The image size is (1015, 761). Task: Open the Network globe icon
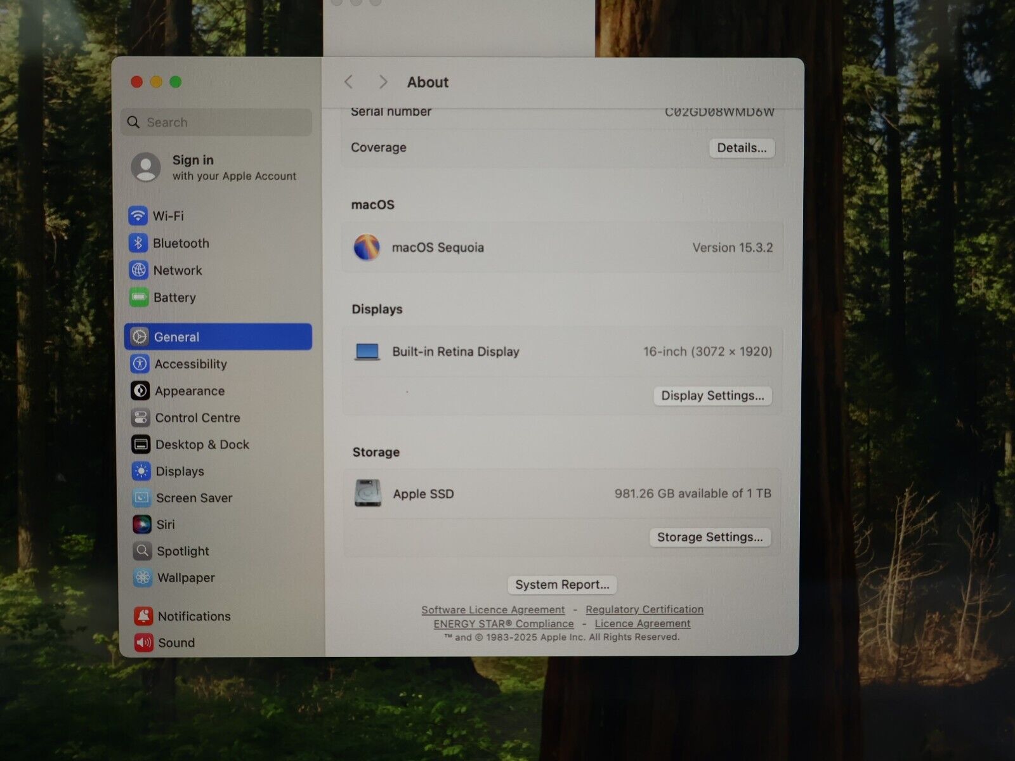(x=138, y=270)
